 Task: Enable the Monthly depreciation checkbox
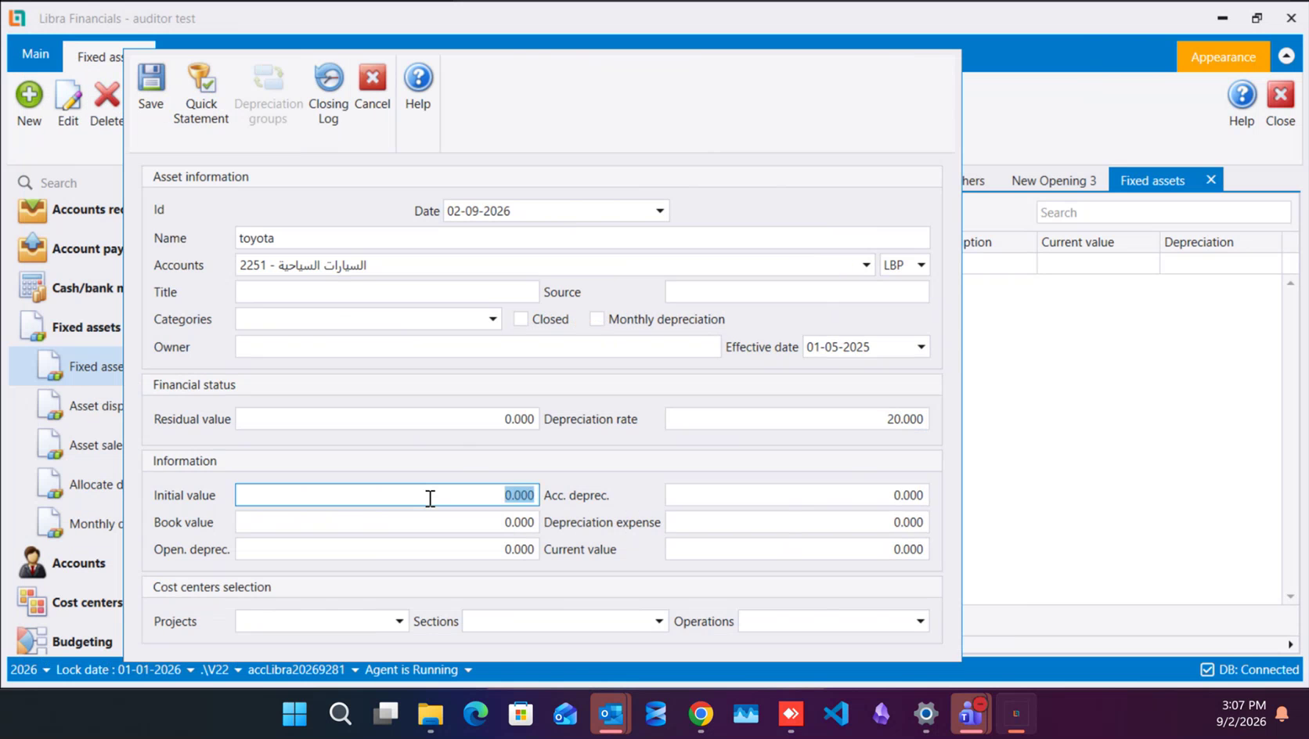tap(597, 319)
